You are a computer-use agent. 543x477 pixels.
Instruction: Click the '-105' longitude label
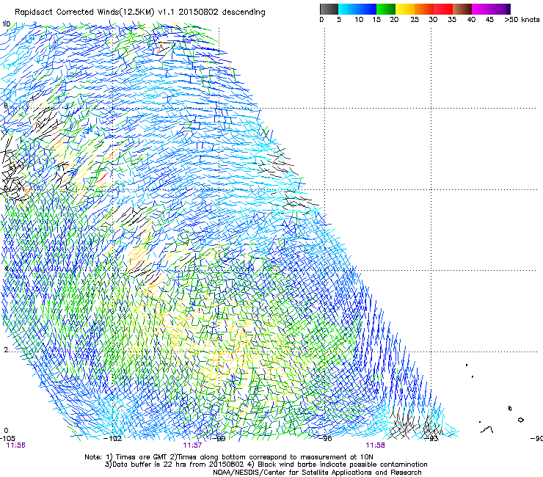(x=7, y=439)
